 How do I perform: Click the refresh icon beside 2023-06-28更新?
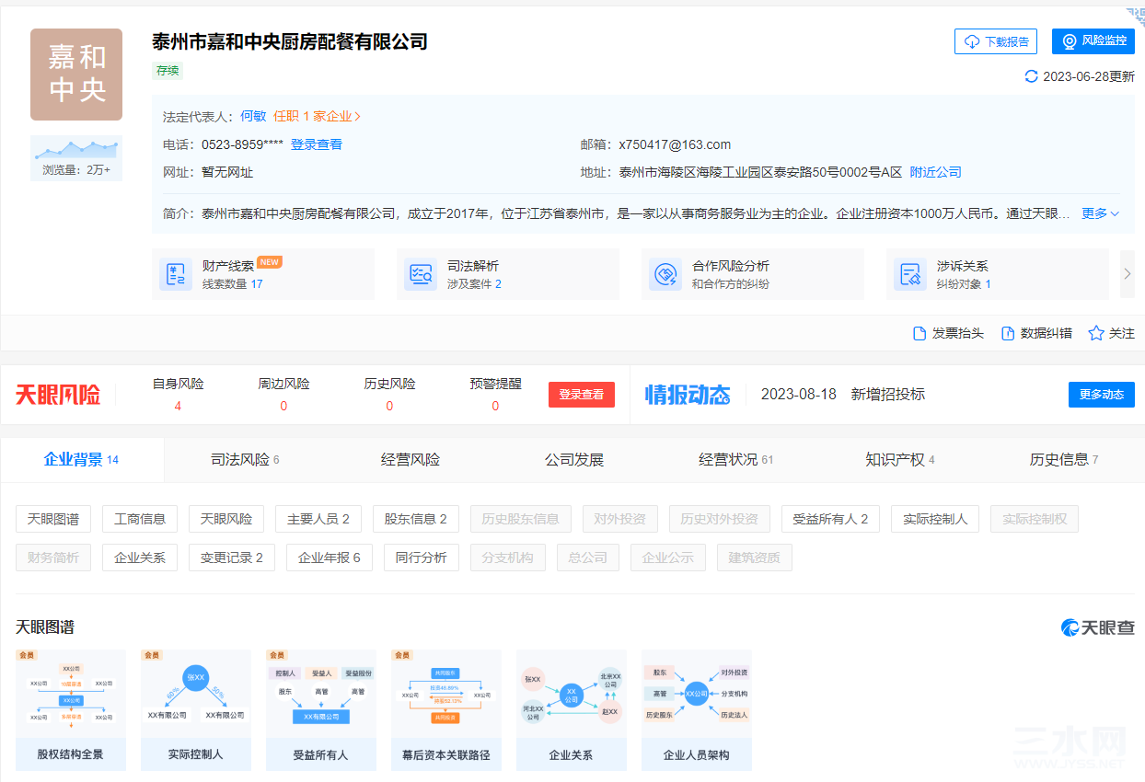(x=1031, y=76)
